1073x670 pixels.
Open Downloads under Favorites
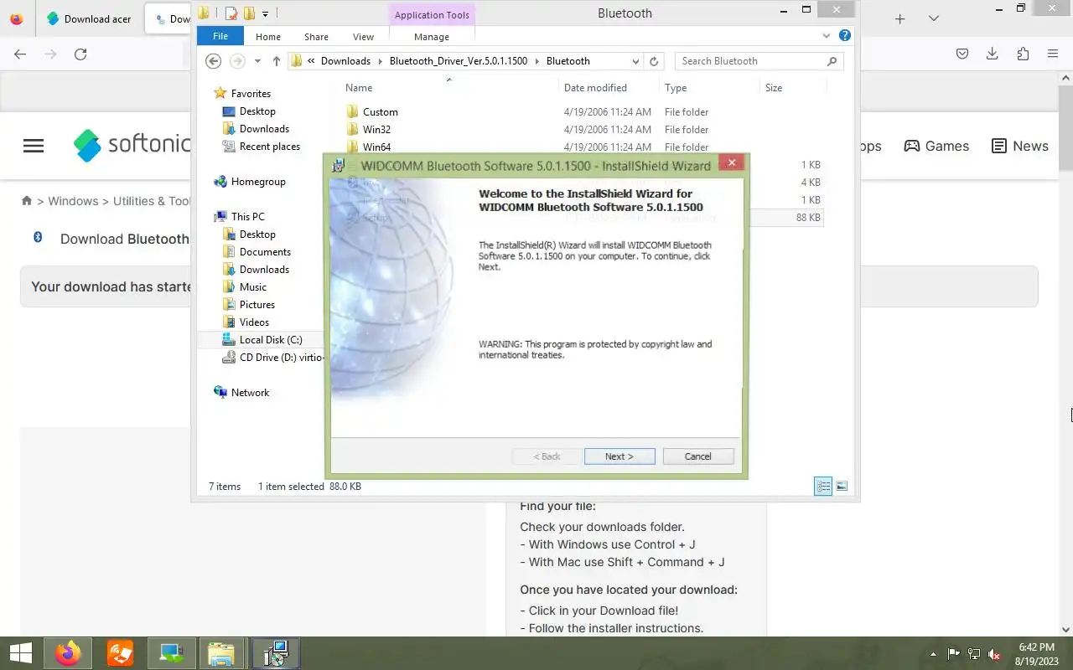point(264,129)
